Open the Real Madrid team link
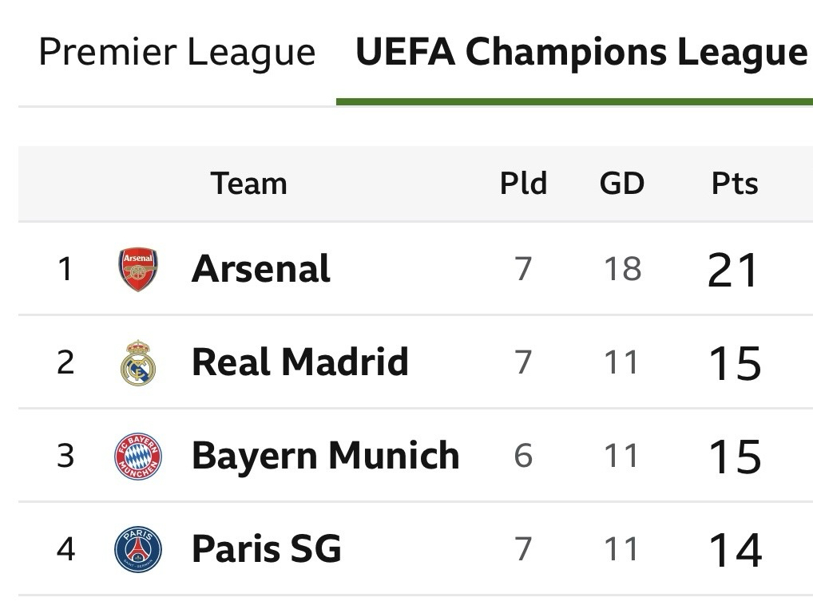 pyautogui.click(x=299, y=362)
